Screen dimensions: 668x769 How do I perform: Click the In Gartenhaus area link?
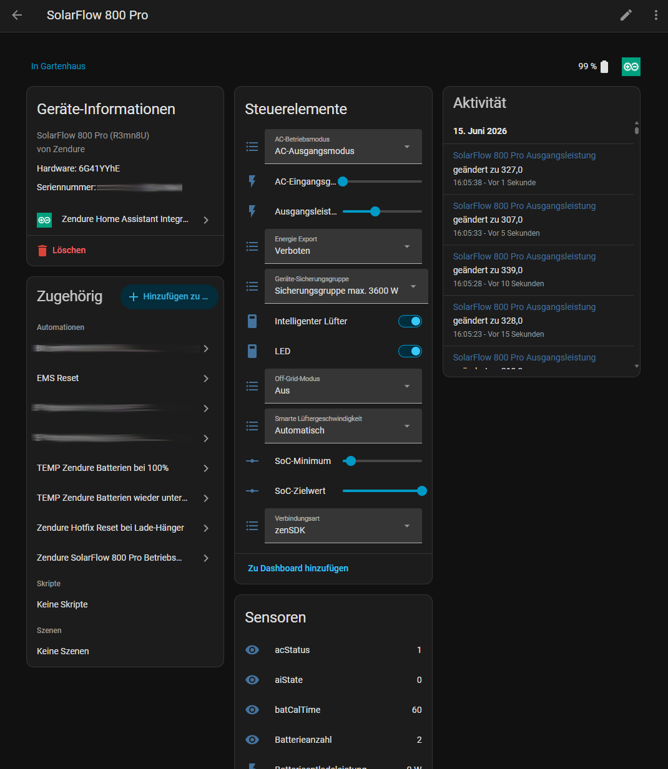point(58,66)
